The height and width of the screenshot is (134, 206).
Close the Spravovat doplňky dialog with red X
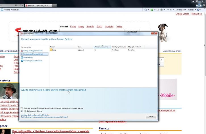pyautogui.click(x=154, y=33)
